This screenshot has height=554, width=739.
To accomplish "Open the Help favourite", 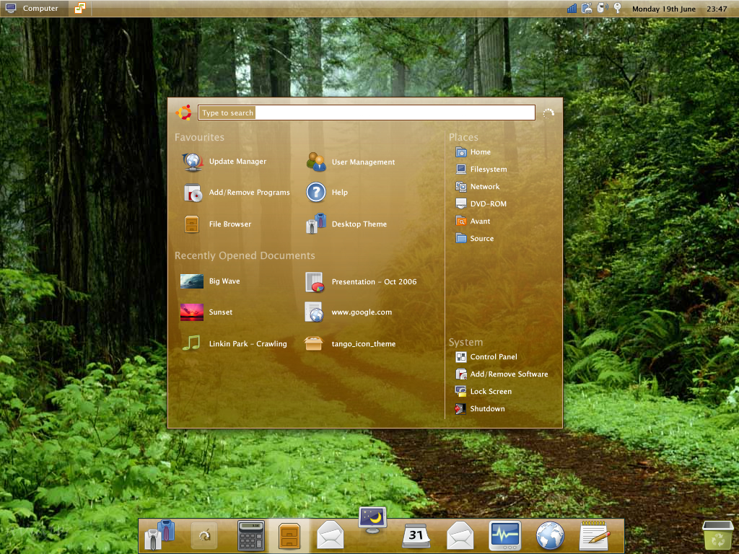I will tap(327, 192).
